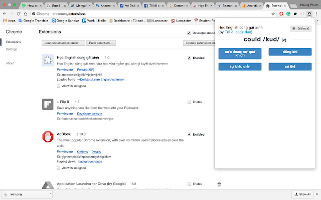Viewport: 321px width, 200px height.
Task: Choose the answer 'cực đoan; sự quá khích'
Action: coord(240,53)
